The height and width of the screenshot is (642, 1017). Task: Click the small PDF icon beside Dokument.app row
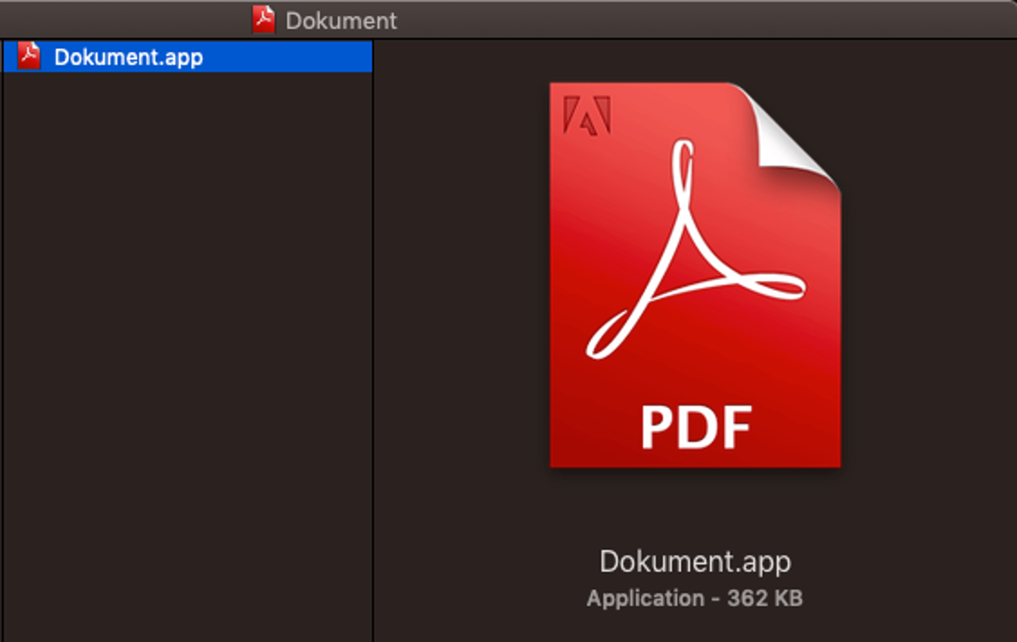29,56
